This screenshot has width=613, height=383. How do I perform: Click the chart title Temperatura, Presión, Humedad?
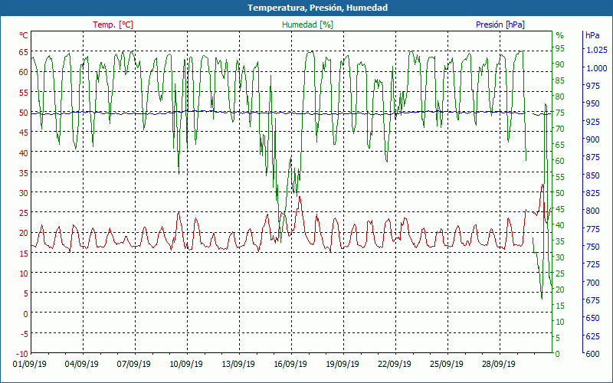(317, 8)
